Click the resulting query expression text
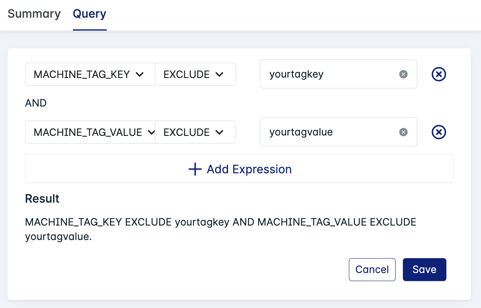The image size is (481, 308). [x=220, y=229]
